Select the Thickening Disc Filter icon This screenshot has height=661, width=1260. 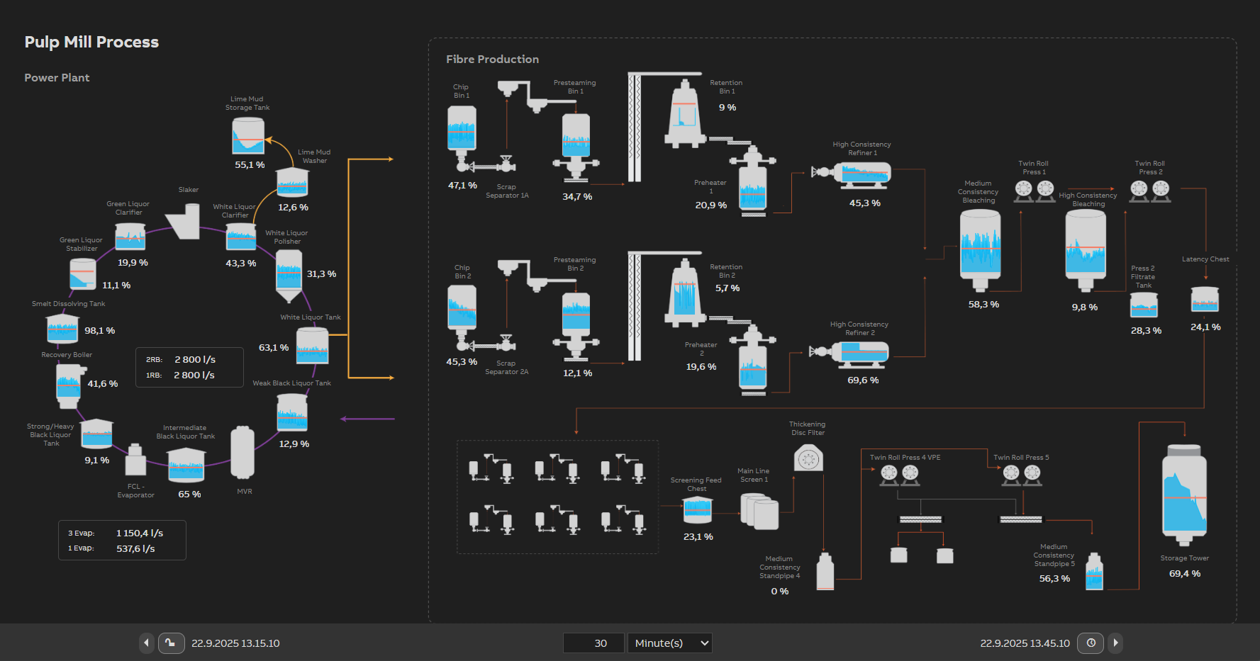(x=808, y=458)
